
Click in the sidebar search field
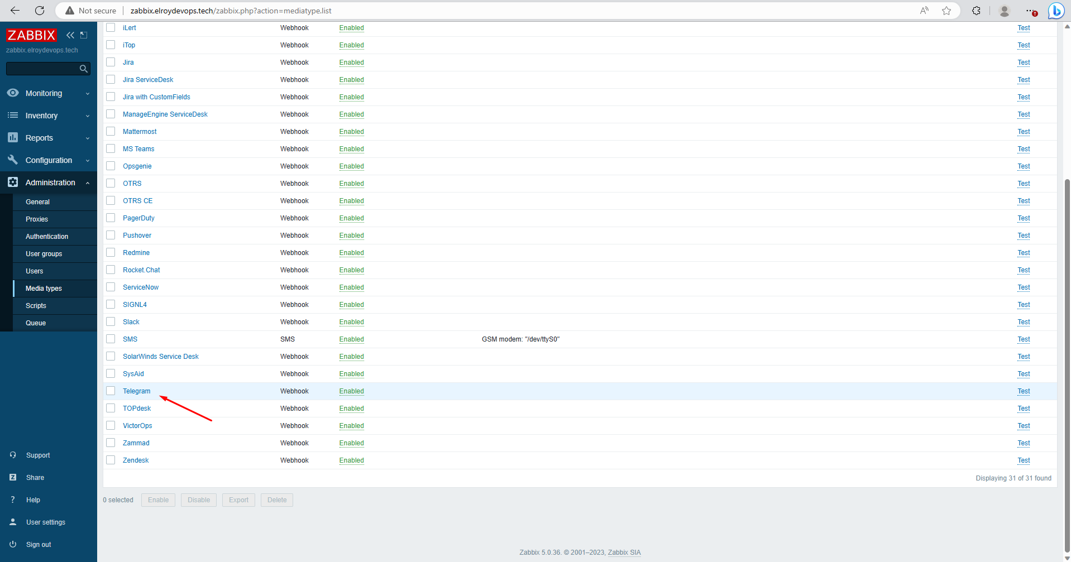coord(42,69)
